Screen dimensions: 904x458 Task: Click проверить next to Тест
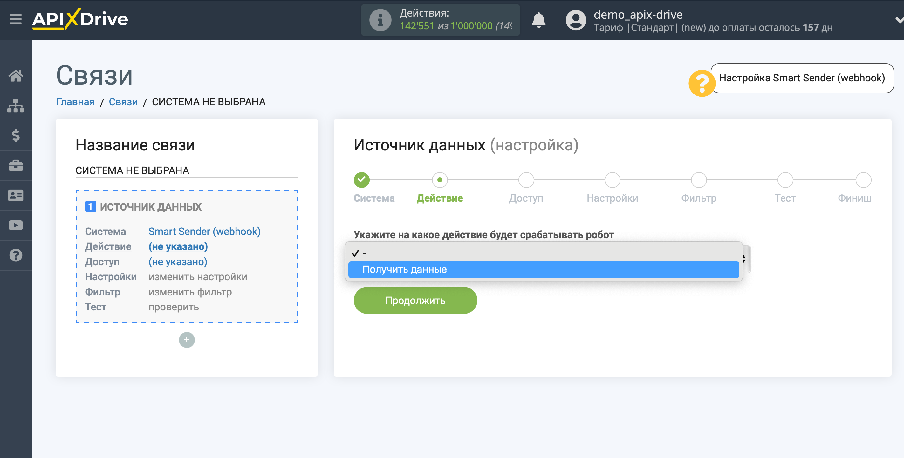click(x=173, y=307)
